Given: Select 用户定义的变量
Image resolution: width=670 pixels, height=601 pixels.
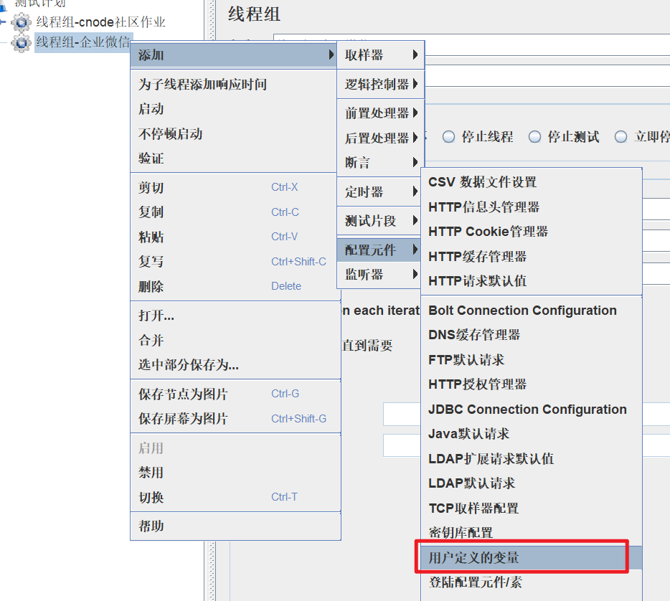Looking at the screenshot, I should pos(532,557).
